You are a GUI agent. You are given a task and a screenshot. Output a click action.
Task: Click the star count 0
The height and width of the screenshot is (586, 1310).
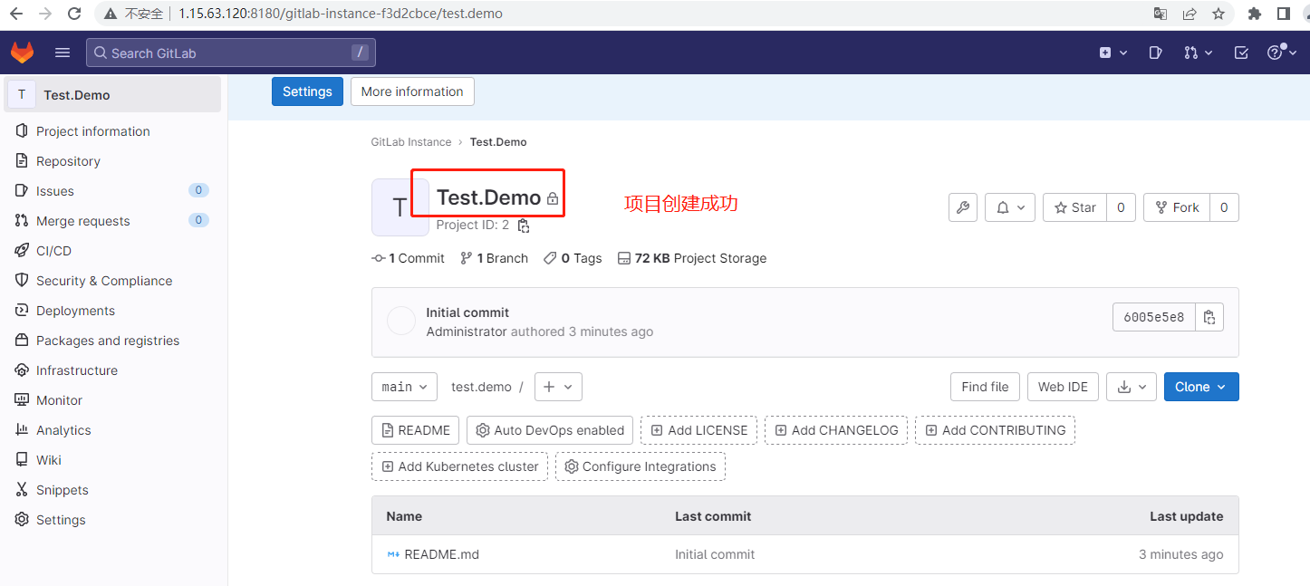pyautogui.click(x=1121, y=207)
